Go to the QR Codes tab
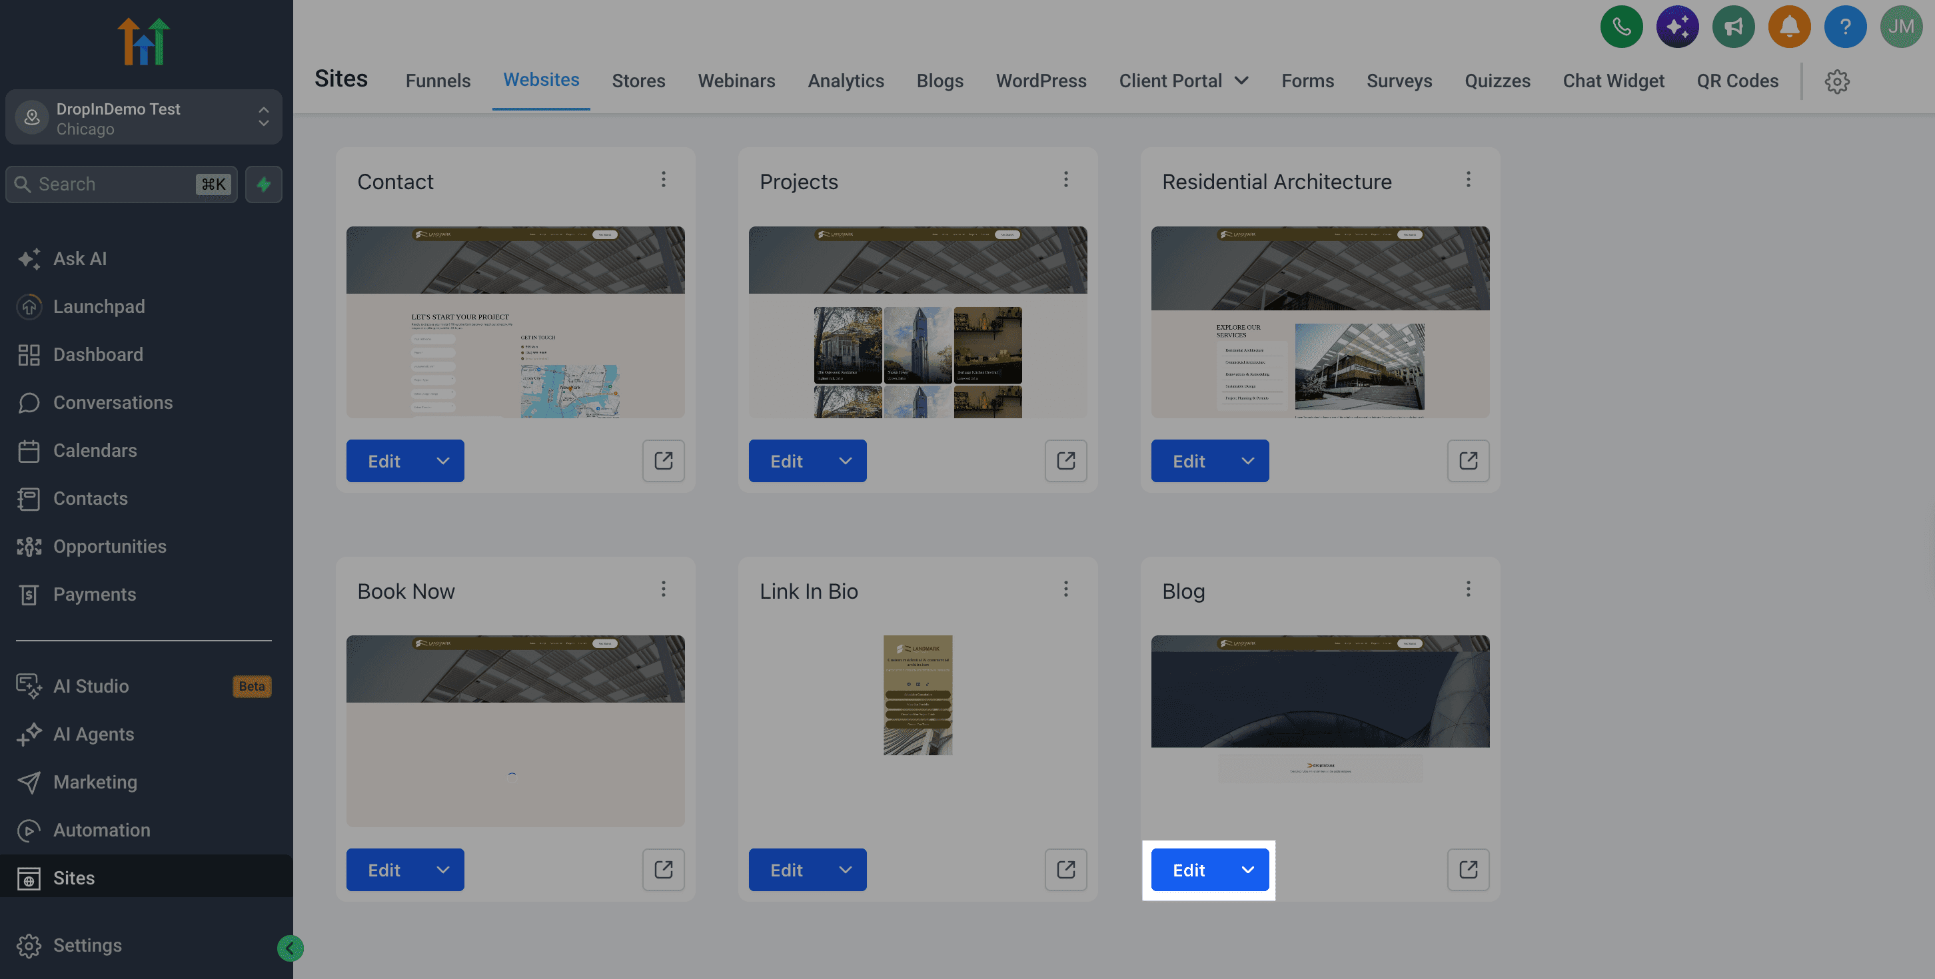Screen dimensions: 1935x979 pos(1736,81)
